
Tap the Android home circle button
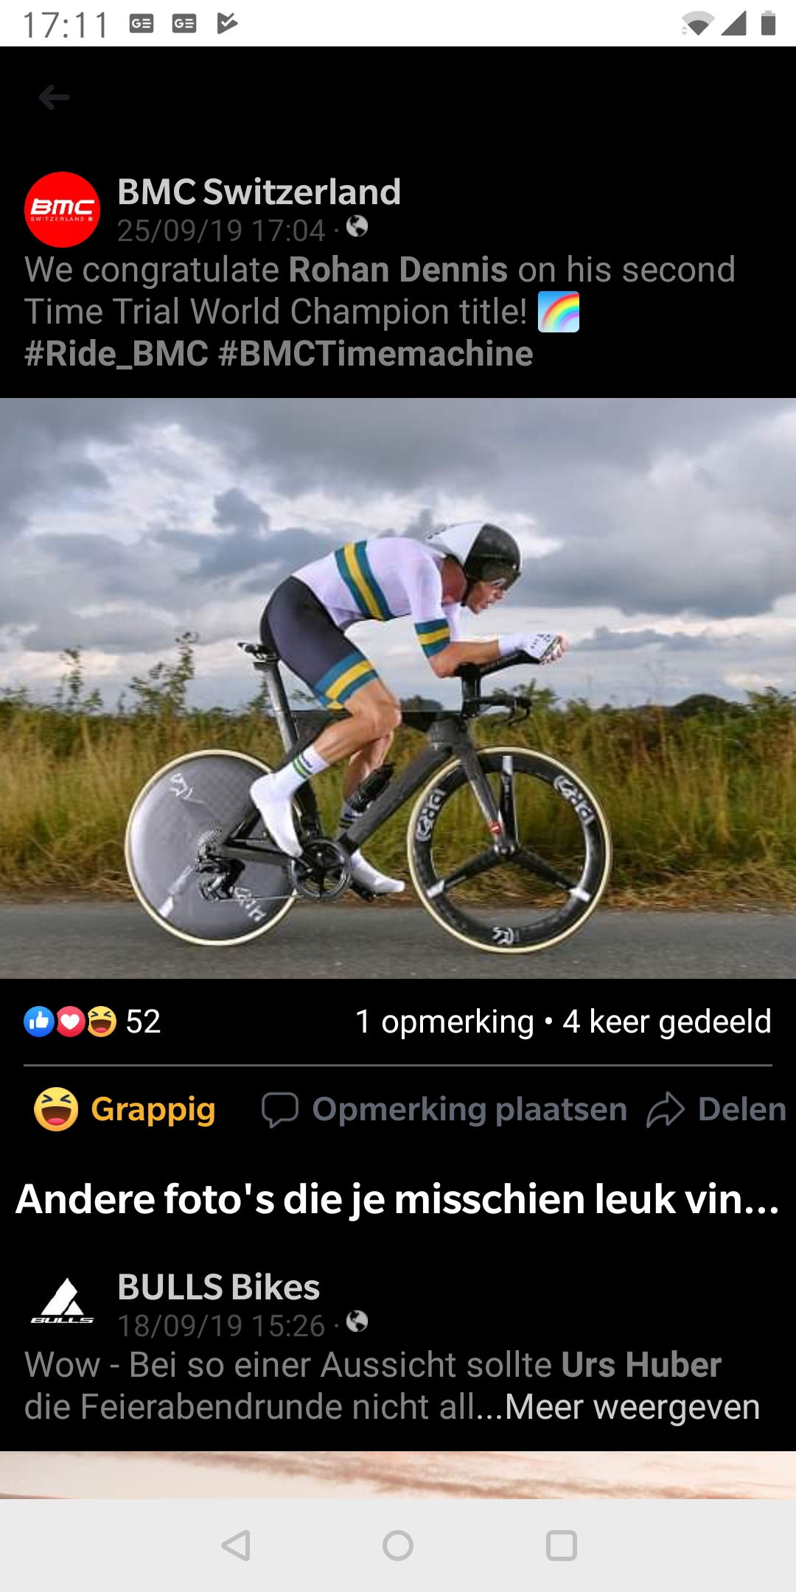(x=398, y=1546)
